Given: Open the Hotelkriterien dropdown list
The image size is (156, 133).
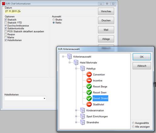Looking at the screenshot, I should 44,98.
